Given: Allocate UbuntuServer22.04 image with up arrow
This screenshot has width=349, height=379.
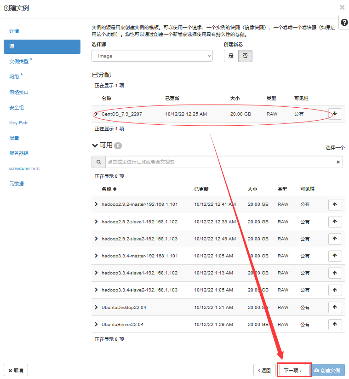Looking at the screenshot, I should pyautogui.click(x=335, y=324).
